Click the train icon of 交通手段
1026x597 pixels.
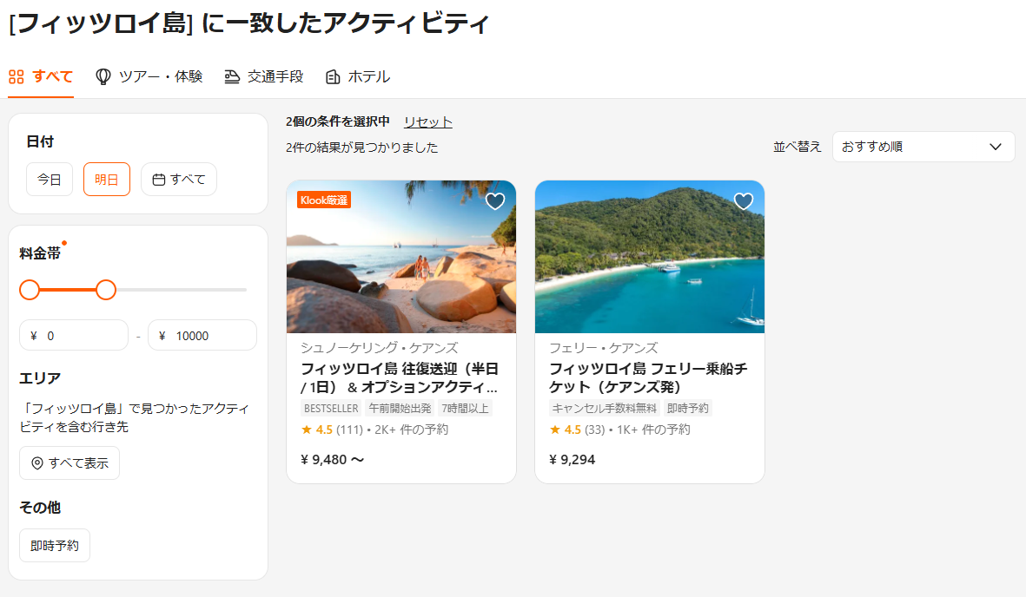(x=232, y=77)
